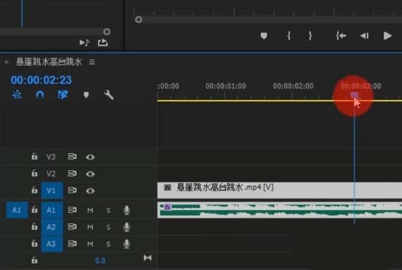
Task: Toggle sync lock on track V1
Action: (x=72, y=190)
